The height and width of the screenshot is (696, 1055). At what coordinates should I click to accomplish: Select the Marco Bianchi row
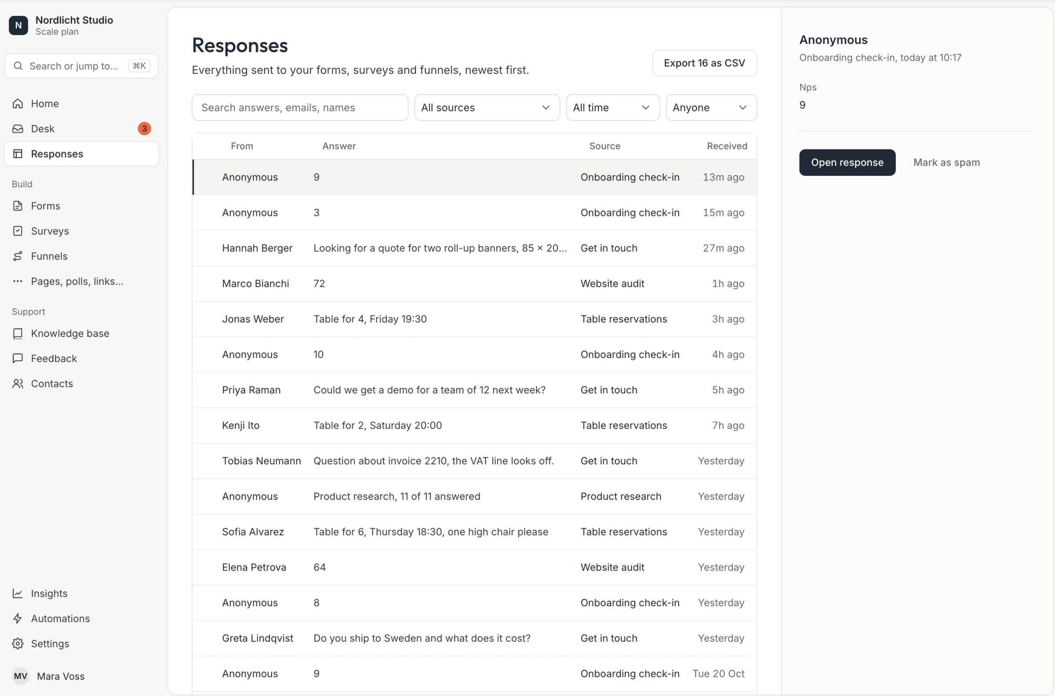pyautogui.click(x=474, y=284)
